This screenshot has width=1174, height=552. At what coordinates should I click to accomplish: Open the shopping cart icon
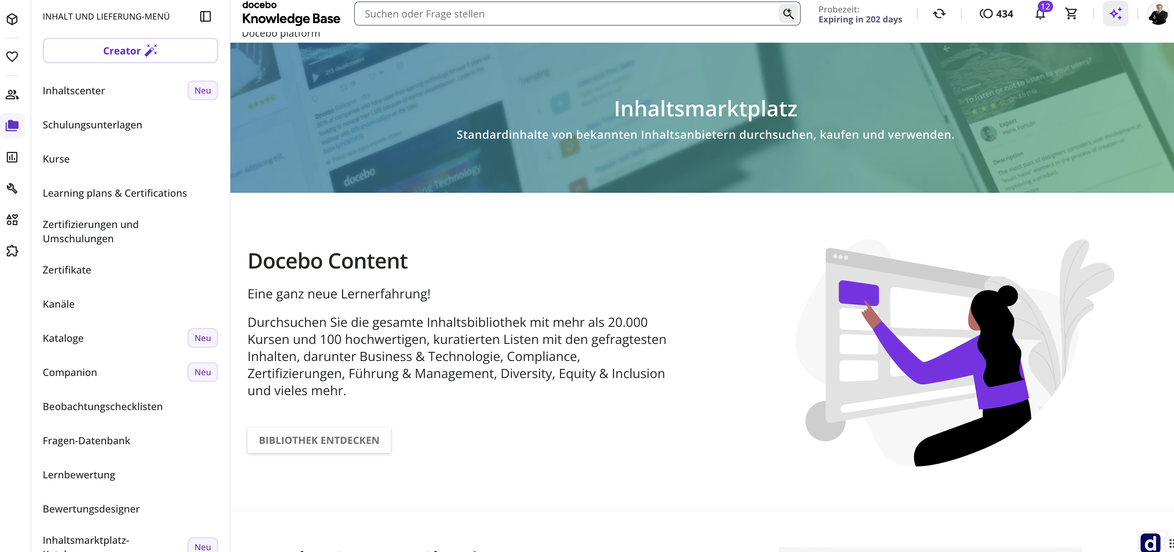pyautogui.click(x=1071, y=14)
